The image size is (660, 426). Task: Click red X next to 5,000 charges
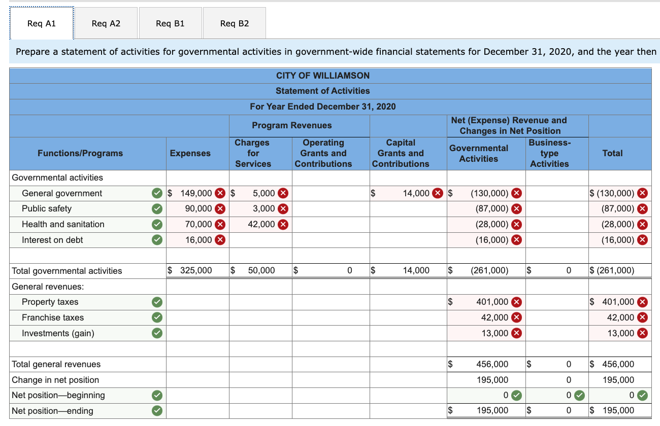283,193
